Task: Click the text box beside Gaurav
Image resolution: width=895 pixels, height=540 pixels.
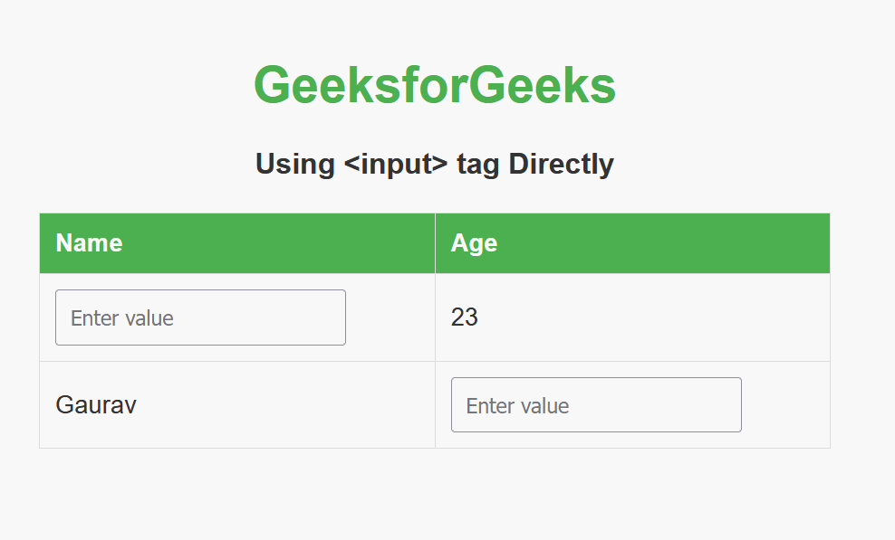Action: [x=596, y=405]
